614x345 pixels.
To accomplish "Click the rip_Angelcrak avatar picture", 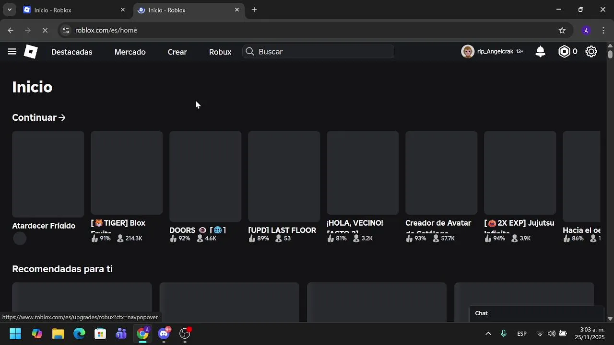I will (x=468, y=52).
